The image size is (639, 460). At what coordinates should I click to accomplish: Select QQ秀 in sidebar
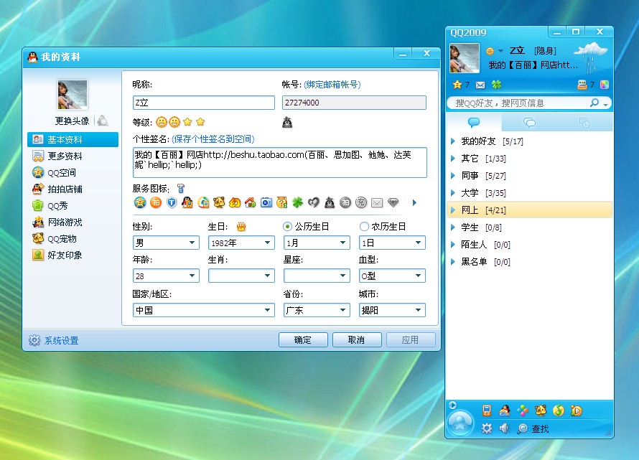pos(50,206)
